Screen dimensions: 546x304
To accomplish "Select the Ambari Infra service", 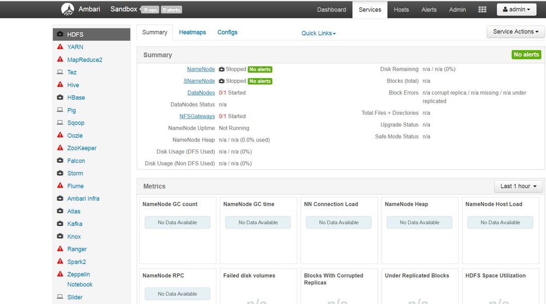I will click(x=83, y=198).
